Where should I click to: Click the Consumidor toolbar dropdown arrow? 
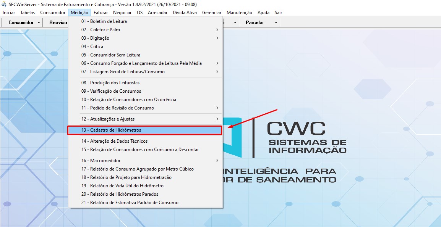(39, 23)
